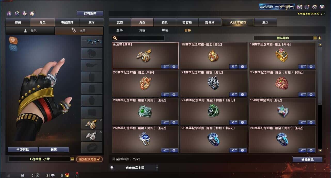Select the 服装 sub-tab
331x178 pixels.
(165, 30)
